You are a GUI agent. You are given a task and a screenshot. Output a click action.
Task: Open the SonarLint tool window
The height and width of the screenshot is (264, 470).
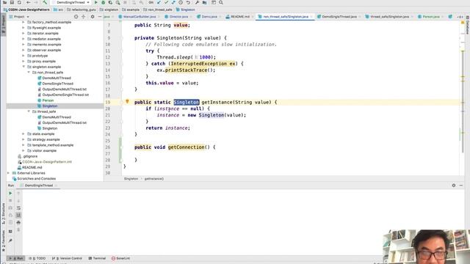[120, 258]
